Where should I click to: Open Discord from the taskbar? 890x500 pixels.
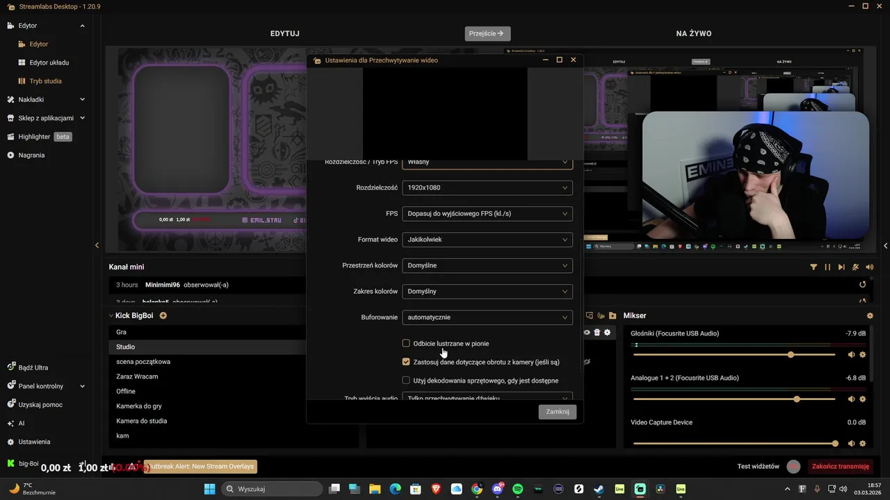click(497, 489)
